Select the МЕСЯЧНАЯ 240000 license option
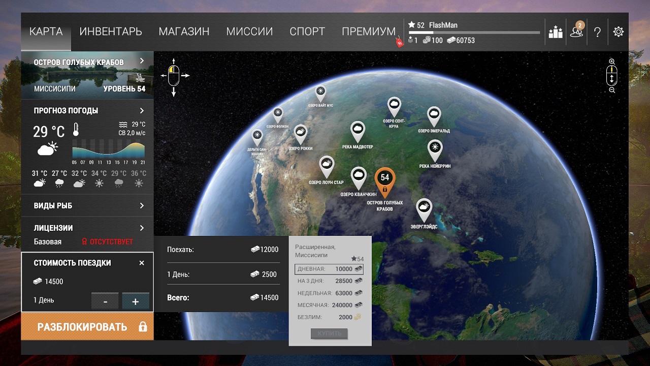 click(329, 305)
